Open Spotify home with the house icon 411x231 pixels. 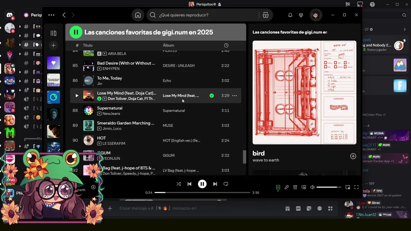pos(138,15)
